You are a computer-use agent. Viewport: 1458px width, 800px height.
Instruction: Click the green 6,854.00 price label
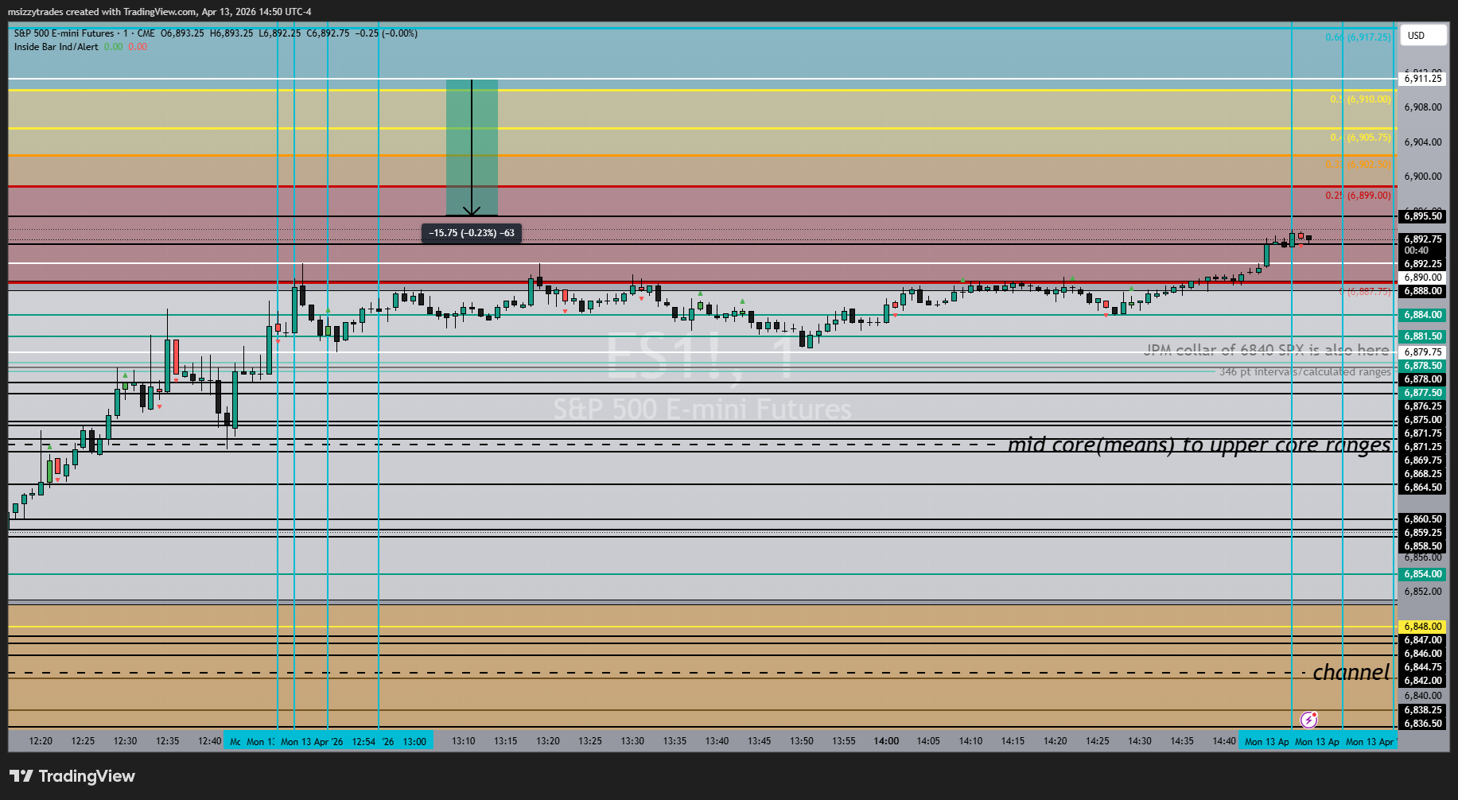click(x=1423, y=574)
